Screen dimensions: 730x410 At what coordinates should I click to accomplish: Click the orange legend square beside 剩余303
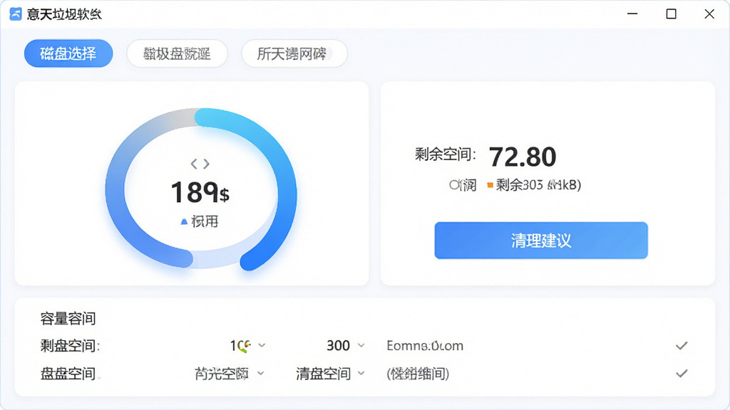click(490, 185)
